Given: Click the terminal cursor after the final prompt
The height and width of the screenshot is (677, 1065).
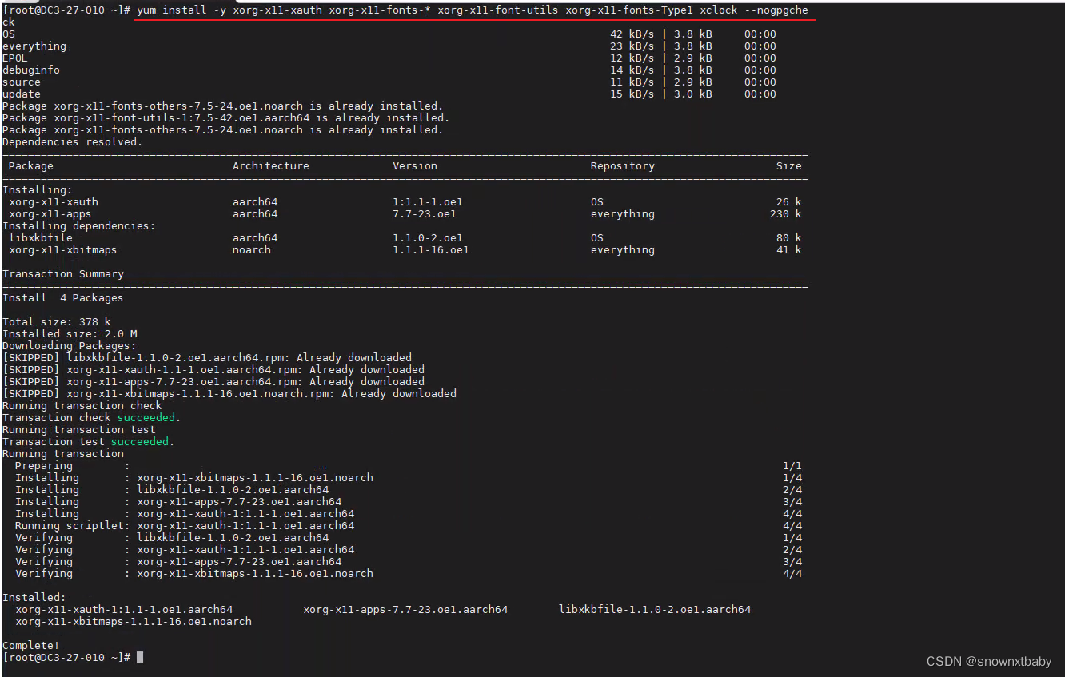Looking at the screenshot, I should pyautogui.click(x=140, y=657).
